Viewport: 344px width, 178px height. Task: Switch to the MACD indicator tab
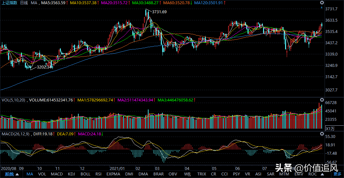point(57,174)
